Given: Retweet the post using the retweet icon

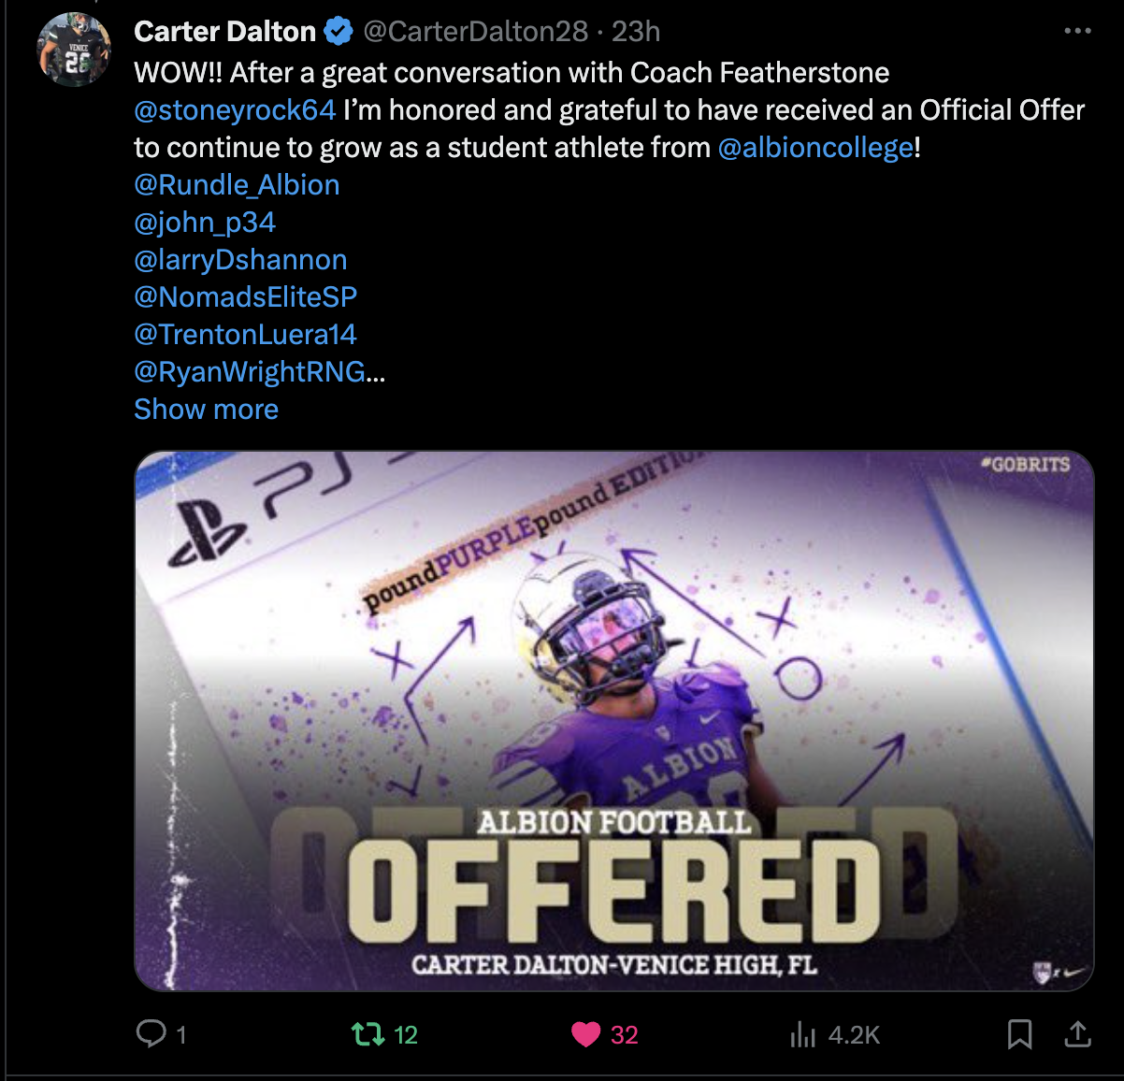Looking at the screenshot, I should pos(367,1034).
